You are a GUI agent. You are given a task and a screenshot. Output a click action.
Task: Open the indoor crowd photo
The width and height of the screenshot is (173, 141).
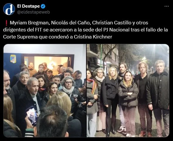pyautogui.click(x=45, y=90)
